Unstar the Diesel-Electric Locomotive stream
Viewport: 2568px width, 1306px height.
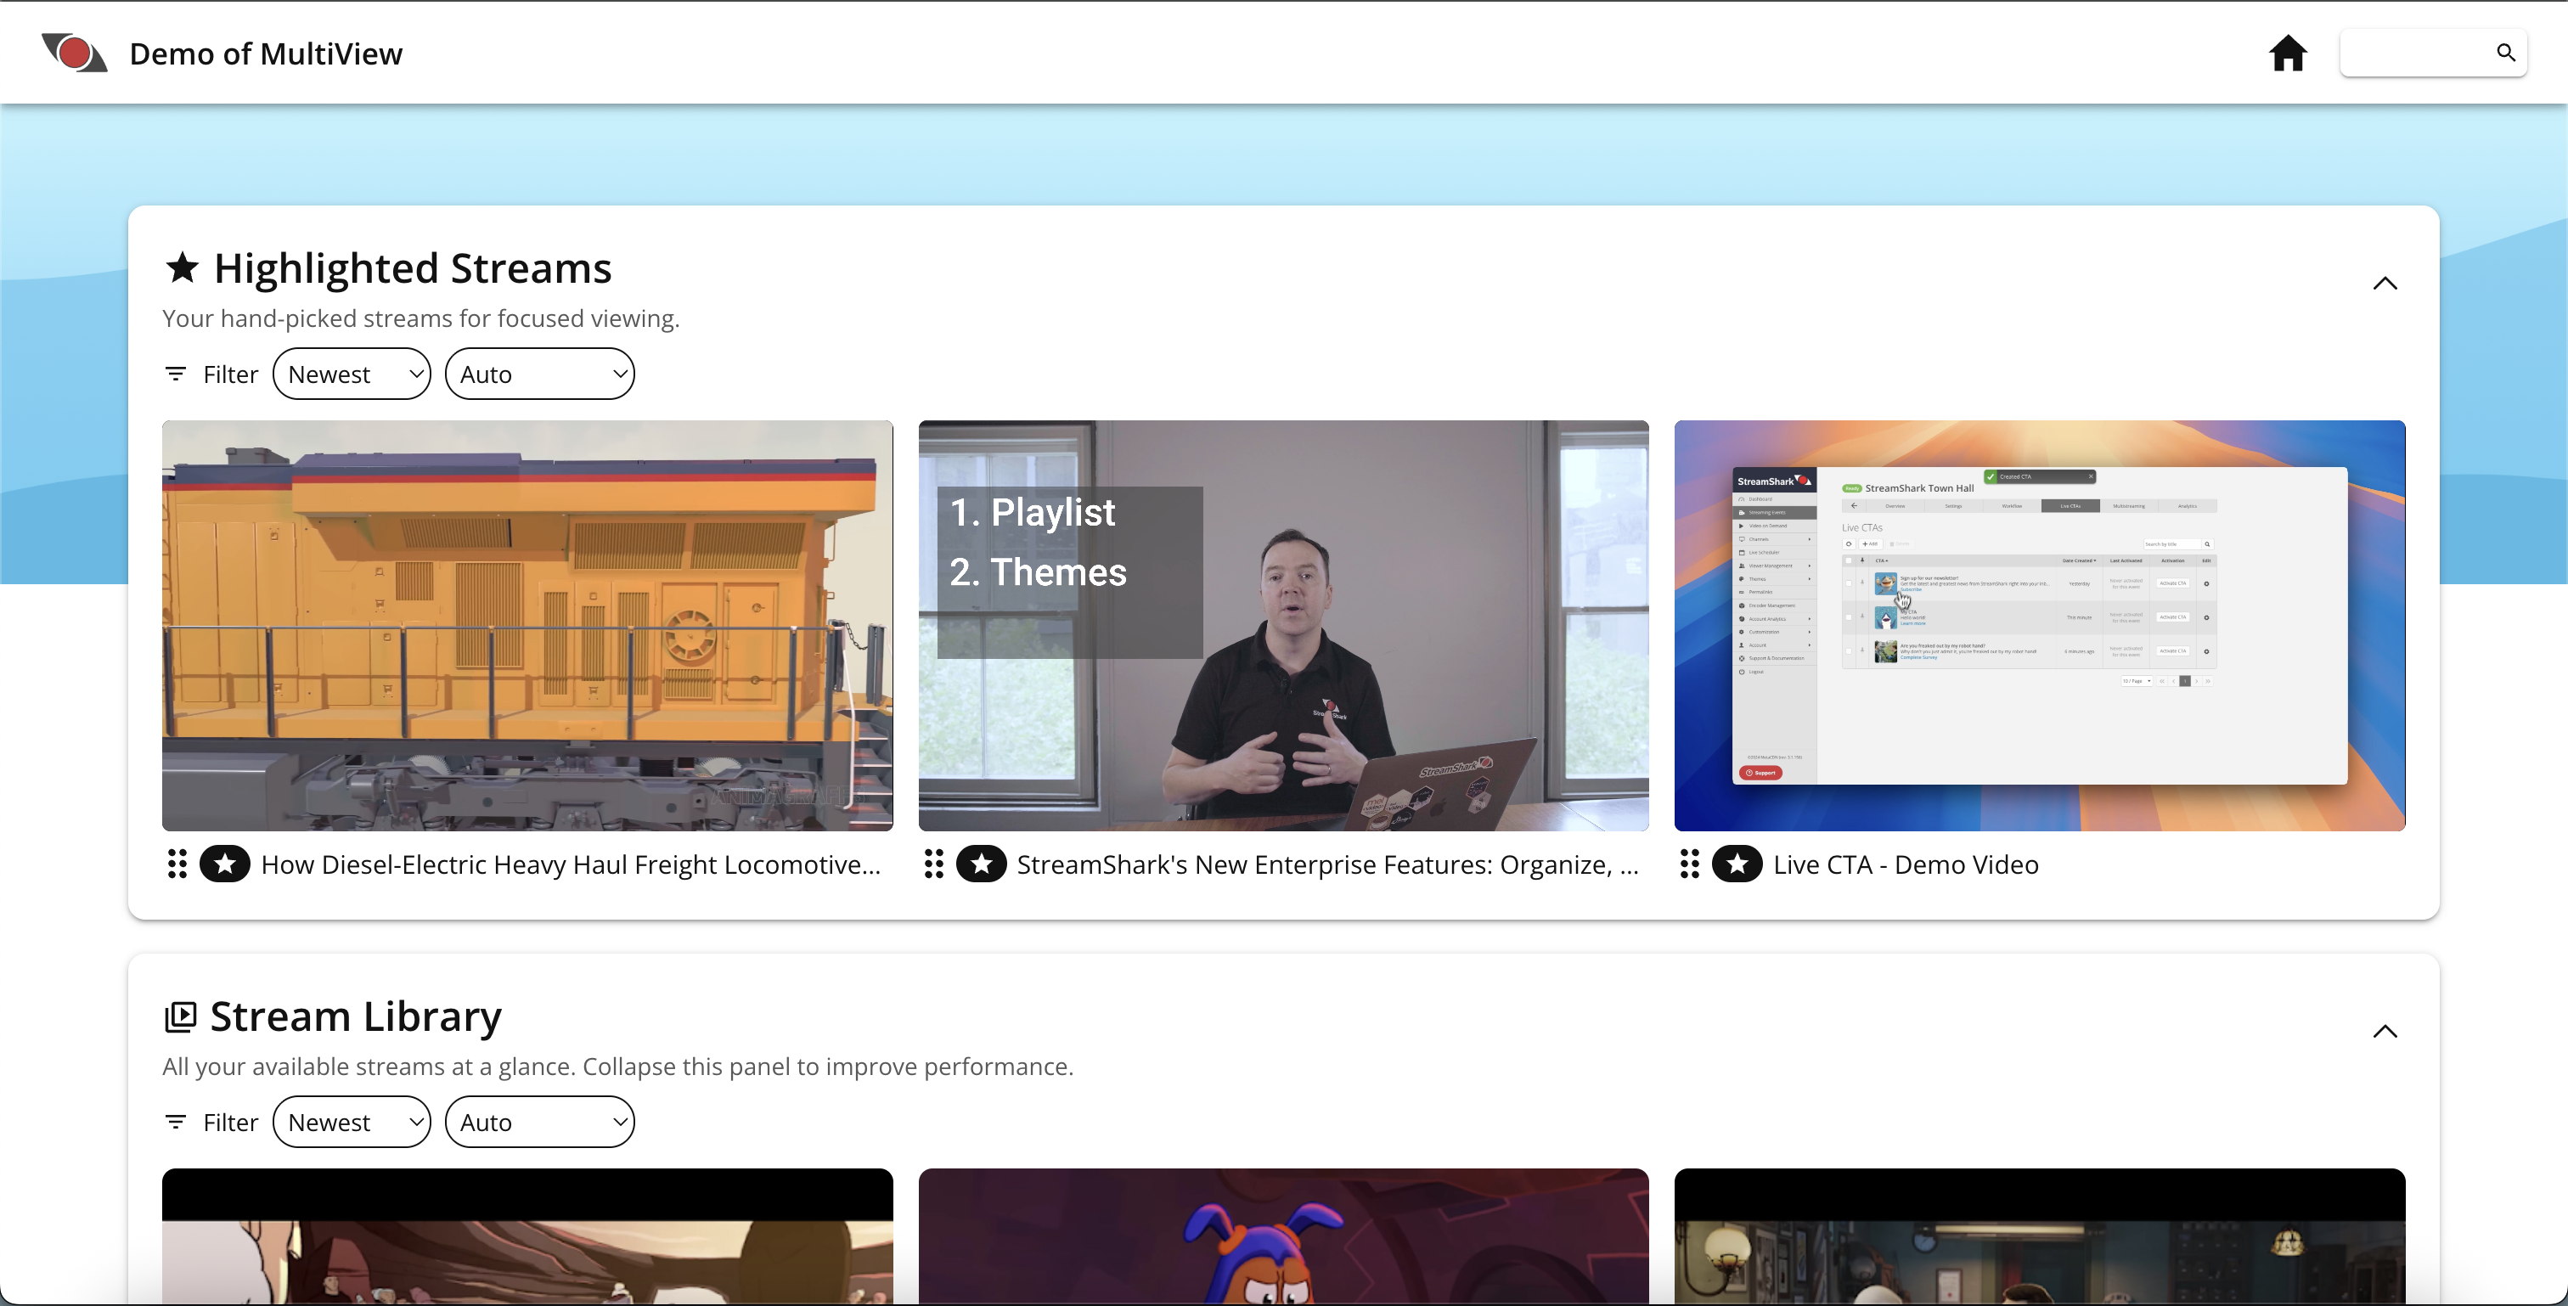tap(225, 864)
